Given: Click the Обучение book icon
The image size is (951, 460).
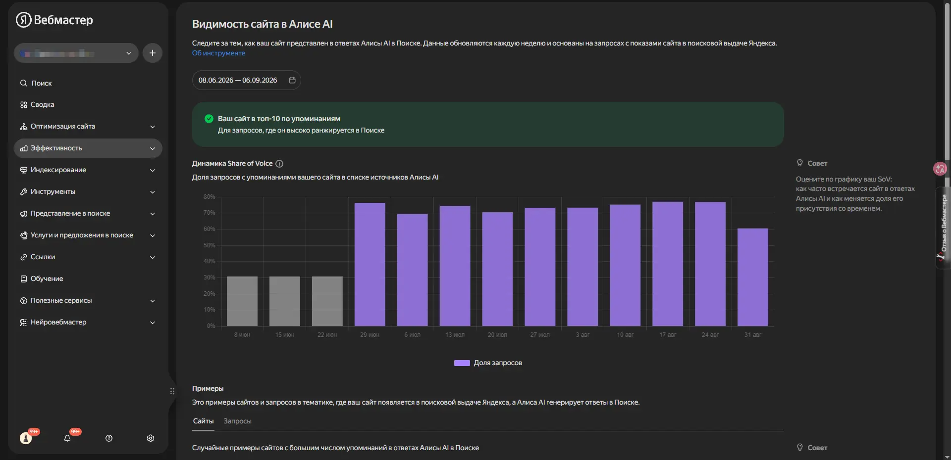Looking at the screenshot, I should tap(24, 279).
